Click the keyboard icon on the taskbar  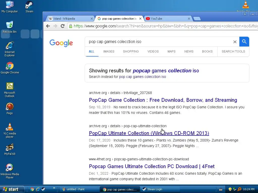click(x=221, y=189)
